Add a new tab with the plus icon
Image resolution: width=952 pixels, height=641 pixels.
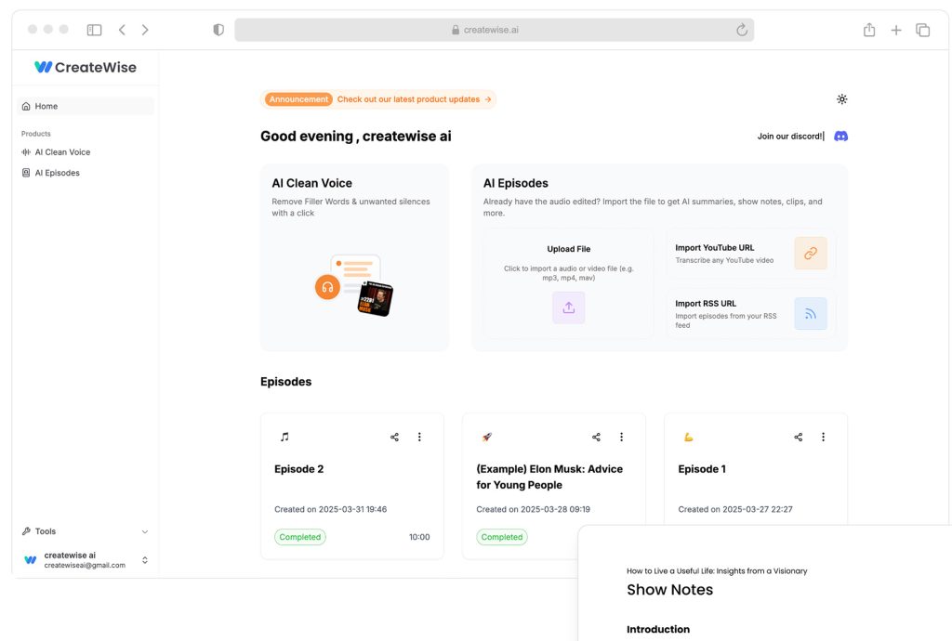[x=896, y=30]
